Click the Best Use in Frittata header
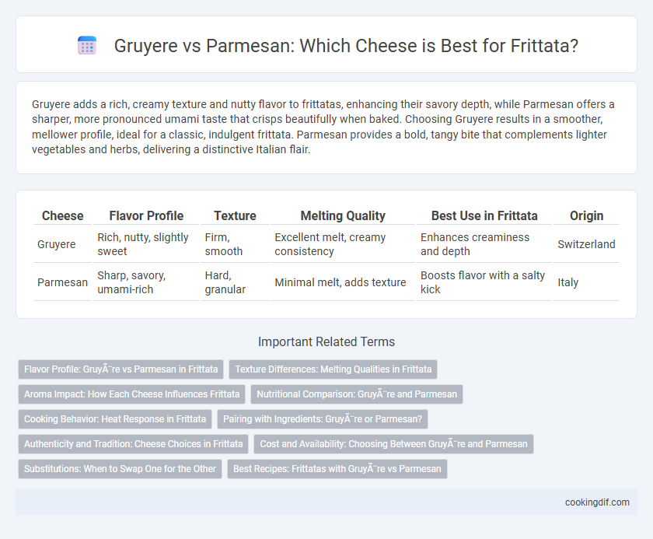Viewport: 653px width, 539px height. tap(484, 215)
